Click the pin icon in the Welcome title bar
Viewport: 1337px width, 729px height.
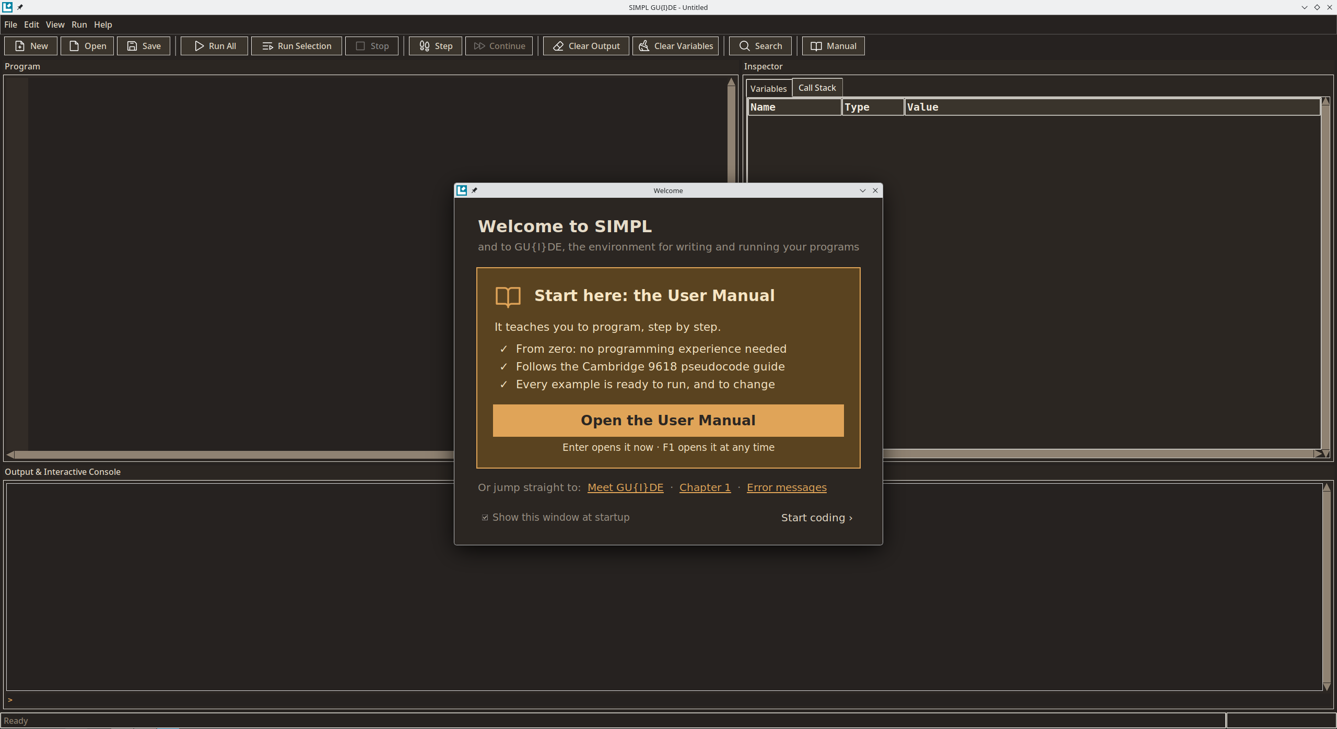tap(475, 190)
